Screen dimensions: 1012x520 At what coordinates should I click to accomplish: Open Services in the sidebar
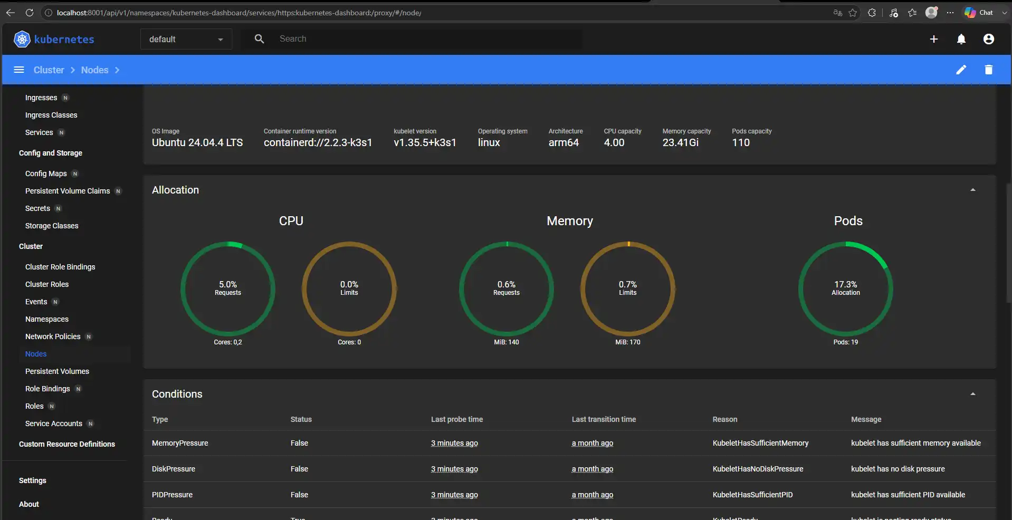39,132
